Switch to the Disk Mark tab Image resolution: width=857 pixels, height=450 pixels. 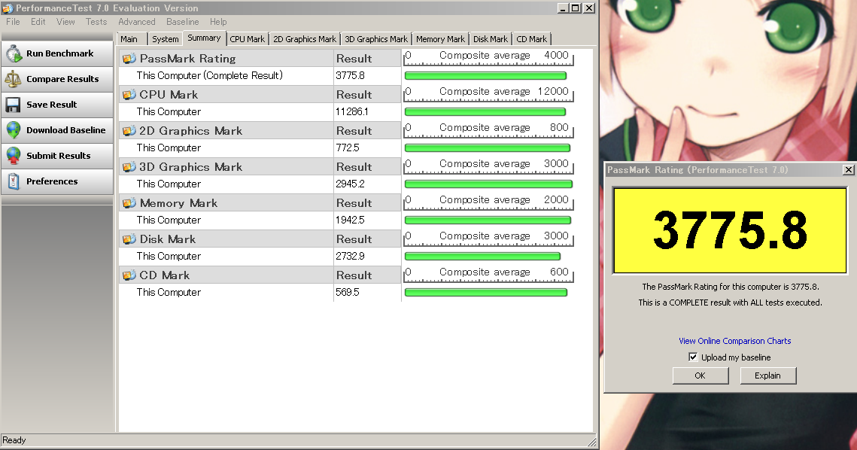point(491,39)
